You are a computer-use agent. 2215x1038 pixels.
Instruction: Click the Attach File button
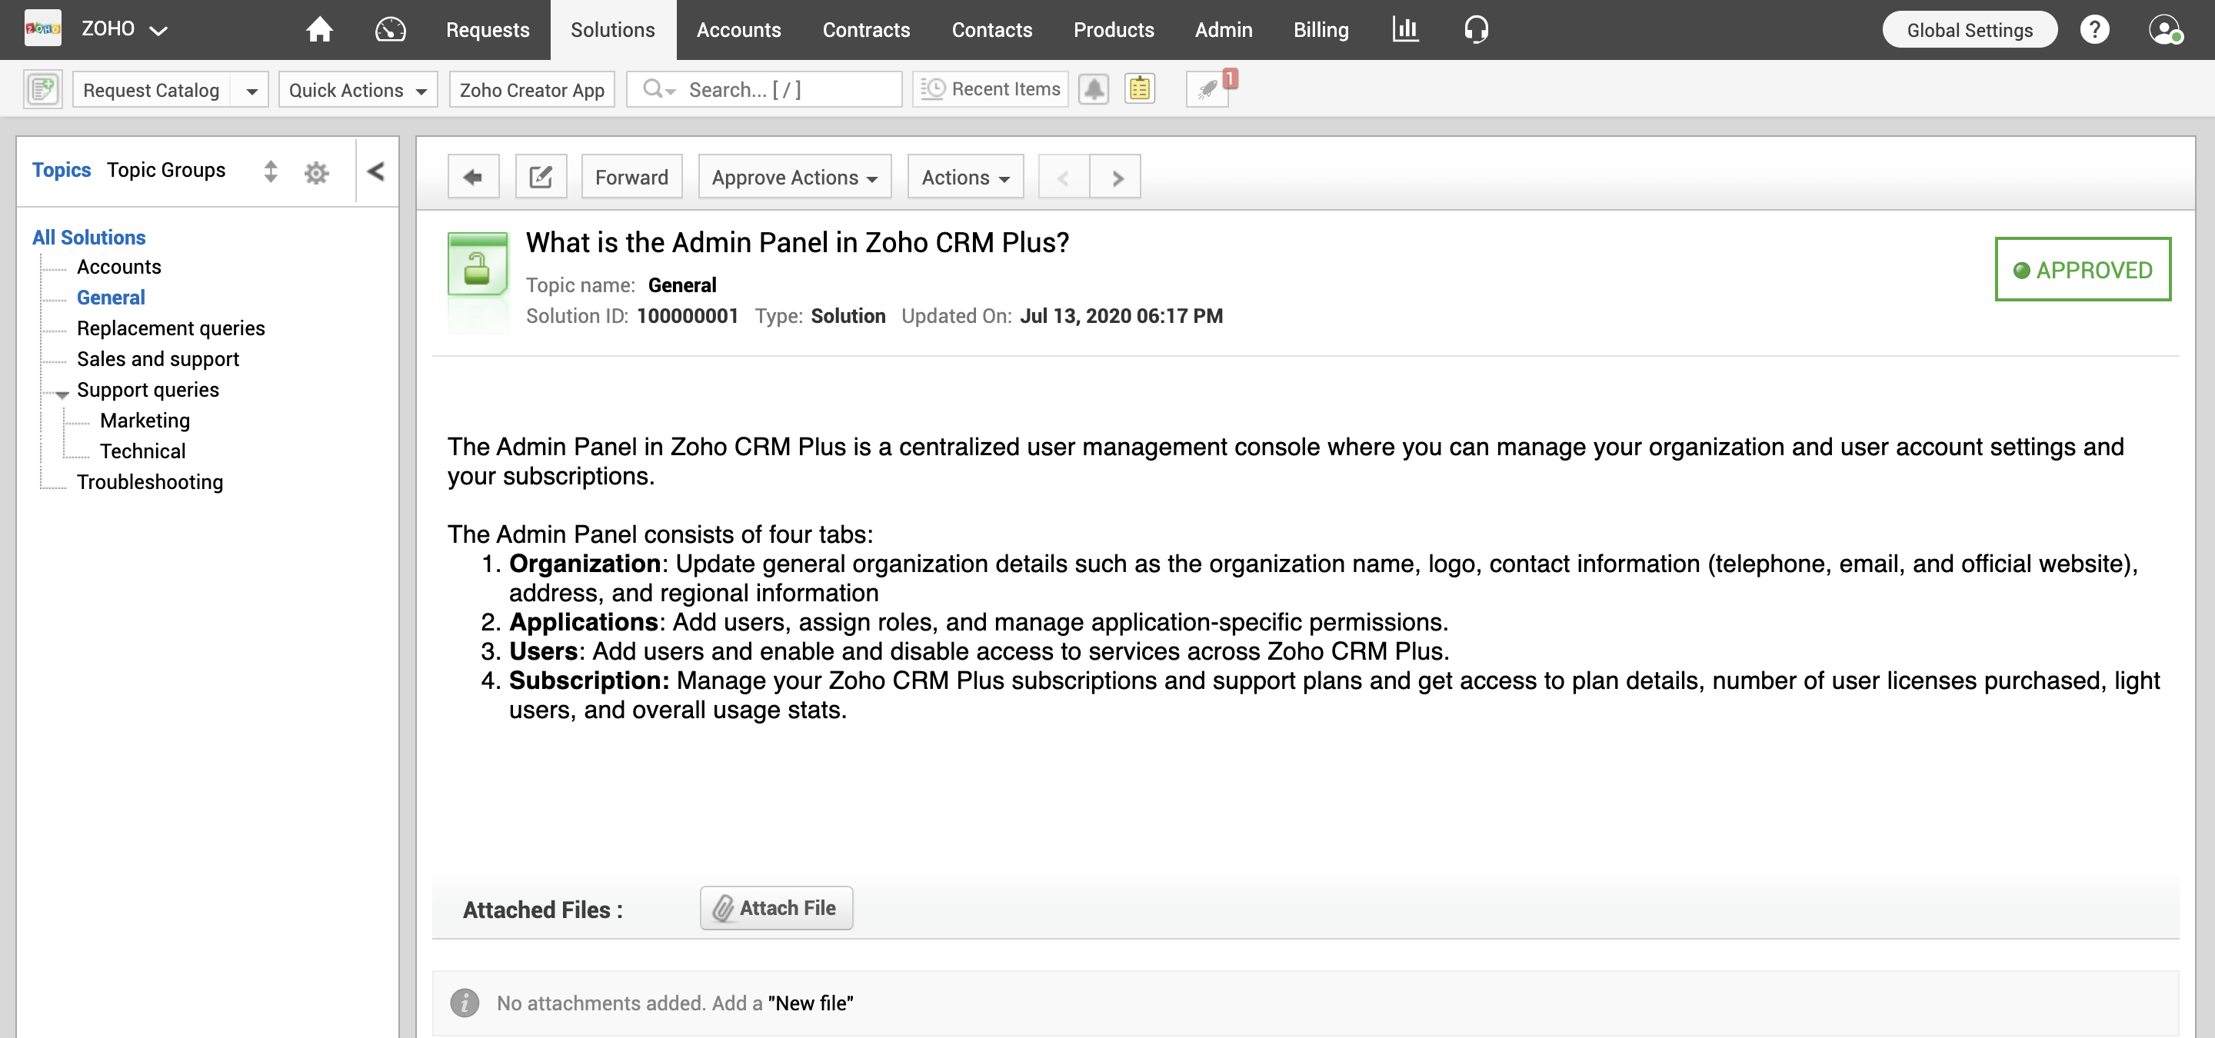[x=775, y=907]
